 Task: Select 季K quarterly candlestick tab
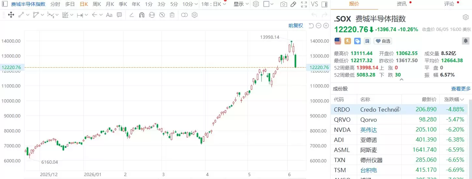click(123, 4)
